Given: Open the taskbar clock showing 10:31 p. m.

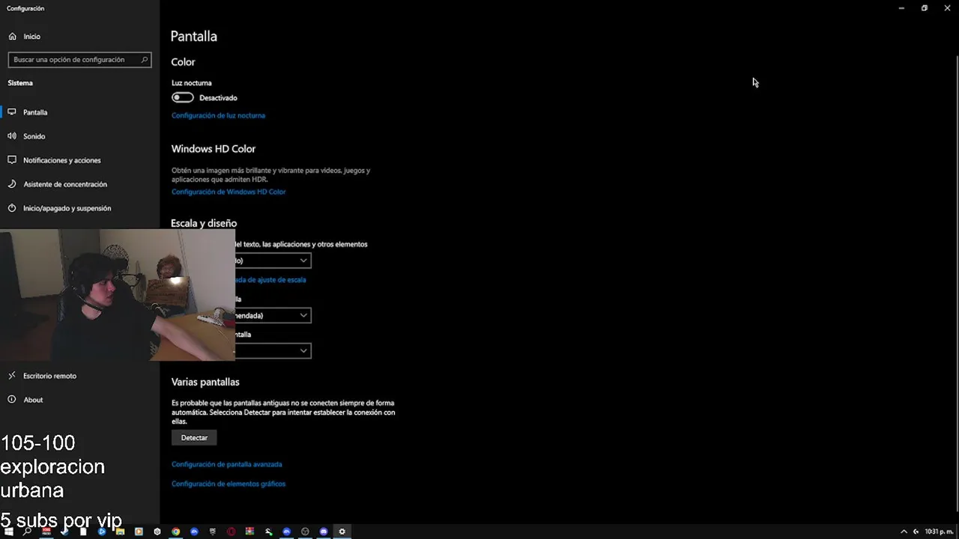Looking at the screenshot, I should [x=939, y=532].
